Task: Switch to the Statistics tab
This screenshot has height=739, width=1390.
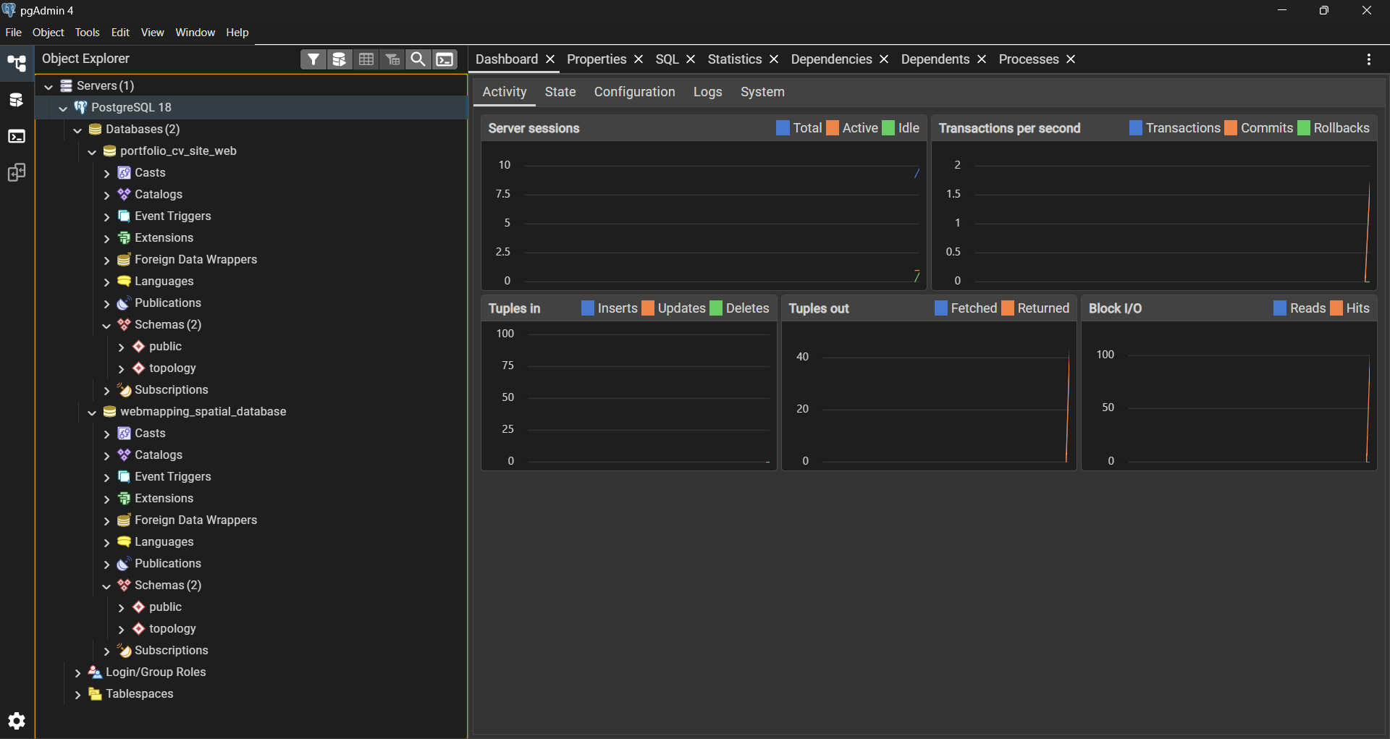Action: click(x=735, y=59)
